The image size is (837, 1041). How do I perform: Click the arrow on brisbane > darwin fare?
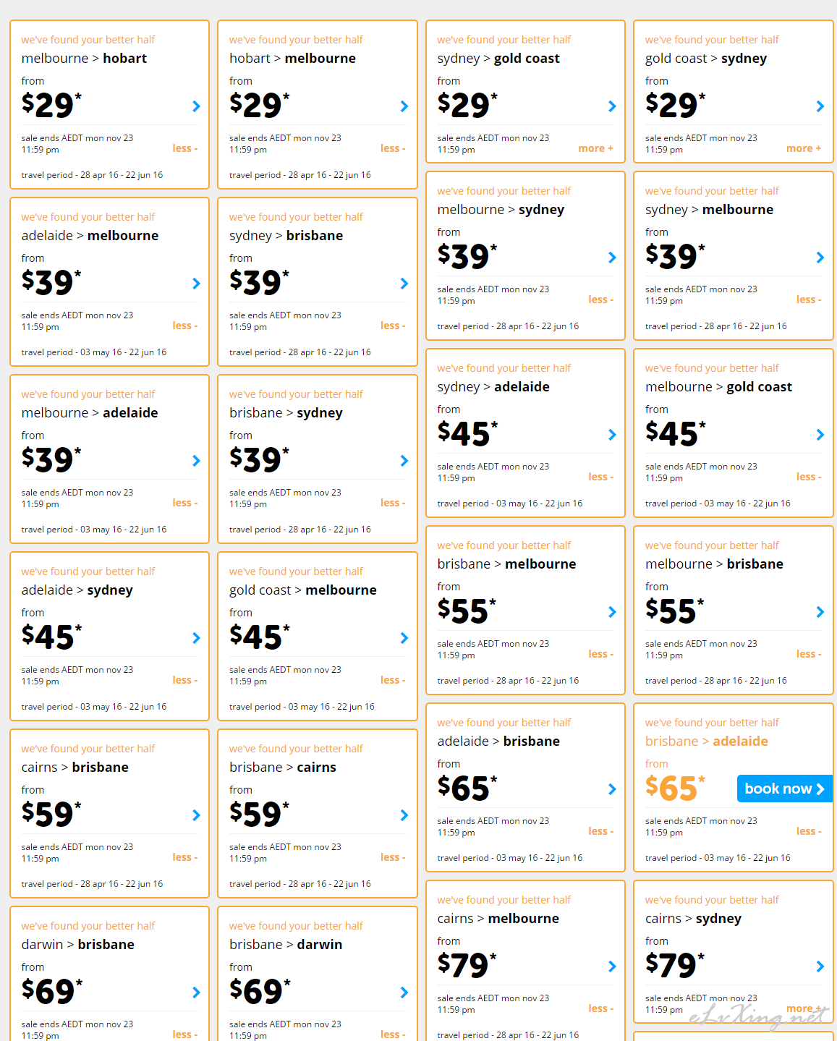[404, 993]
